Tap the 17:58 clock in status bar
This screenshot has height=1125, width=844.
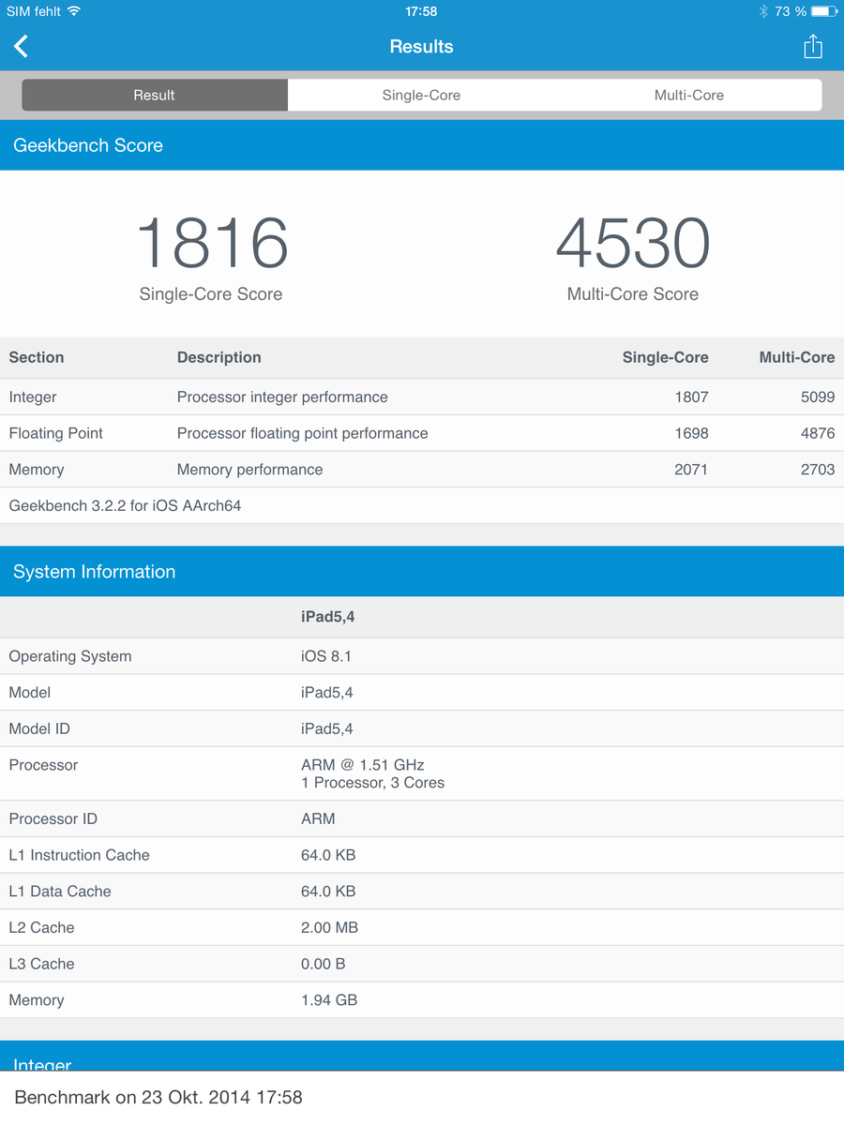pos(421,11)
